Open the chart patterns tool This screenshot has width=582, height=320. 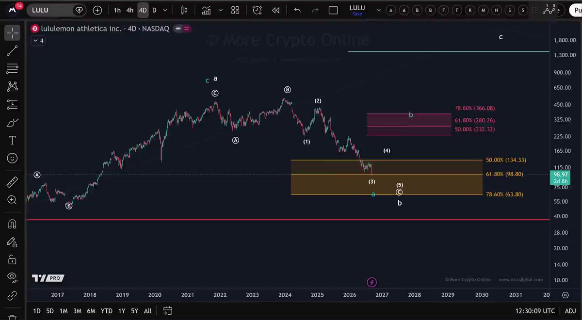[x=12, y=86]
